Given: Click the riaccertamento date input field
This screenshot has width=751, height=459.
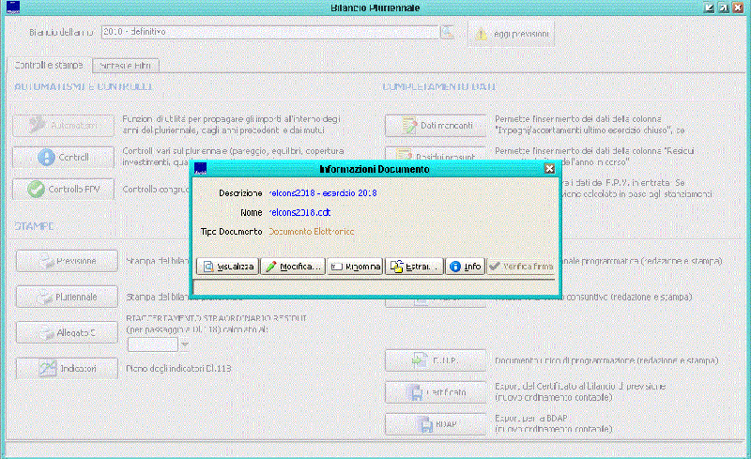Looking at the screenshot, I should [153, 344].
